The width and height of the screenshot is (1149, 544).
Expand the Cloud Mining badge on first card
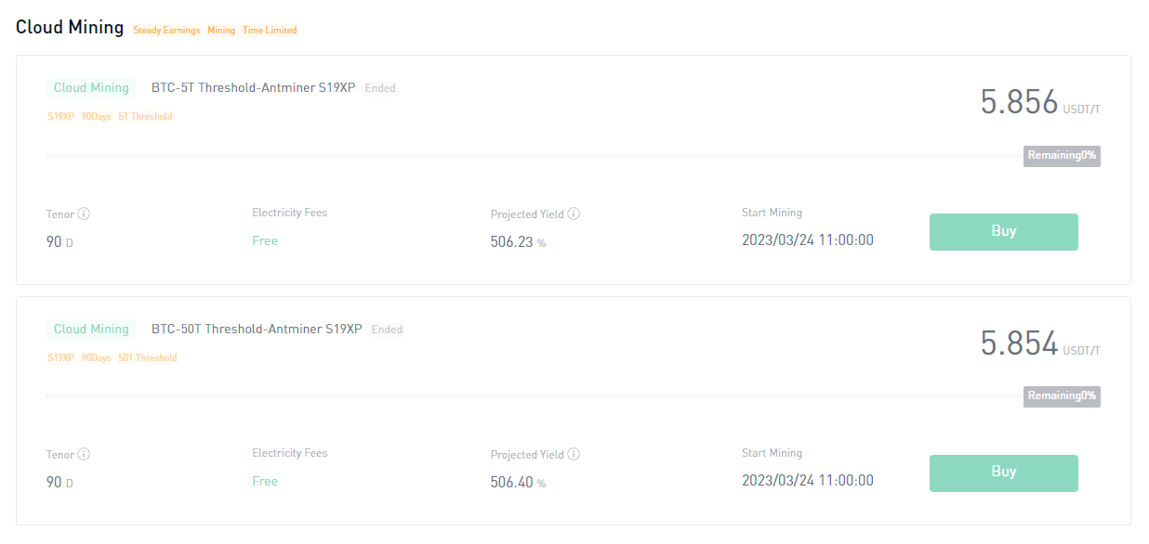point(91,87)
